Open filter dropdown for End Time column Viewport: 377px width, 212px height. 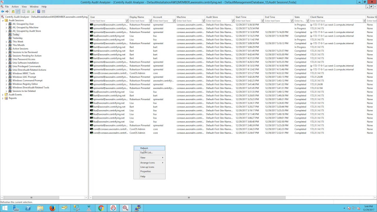[x=292, y=21]
